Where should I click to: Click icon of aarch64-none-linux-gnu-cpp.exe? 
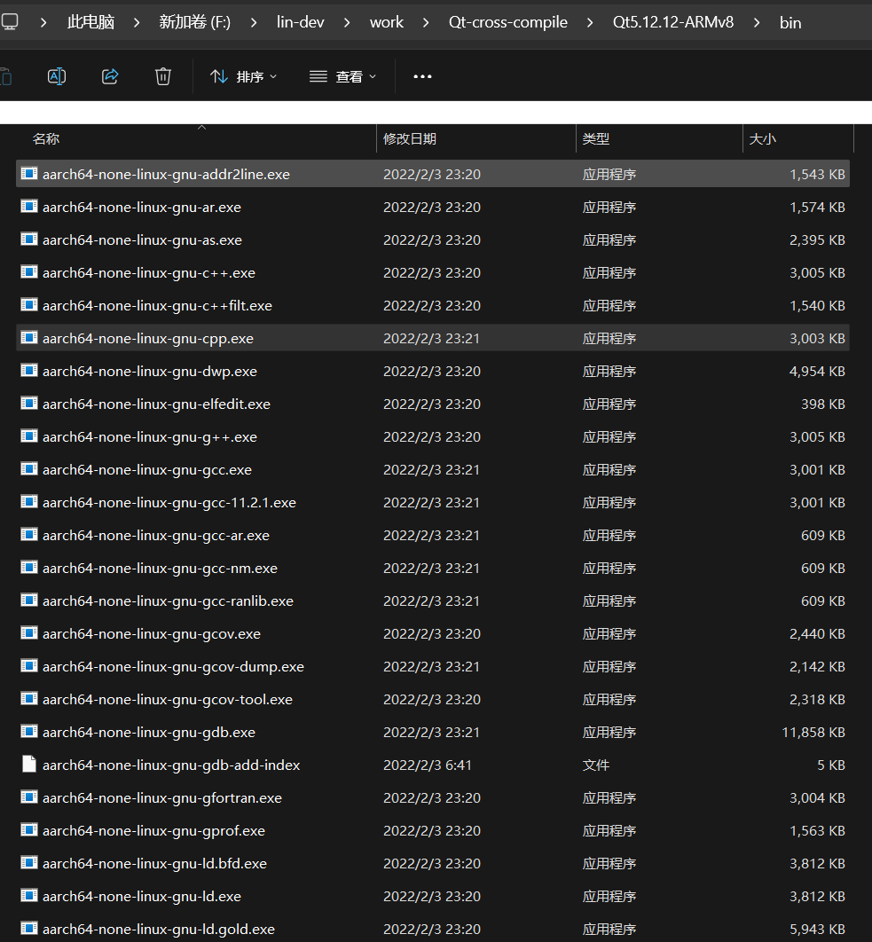[x=29, y=338]
